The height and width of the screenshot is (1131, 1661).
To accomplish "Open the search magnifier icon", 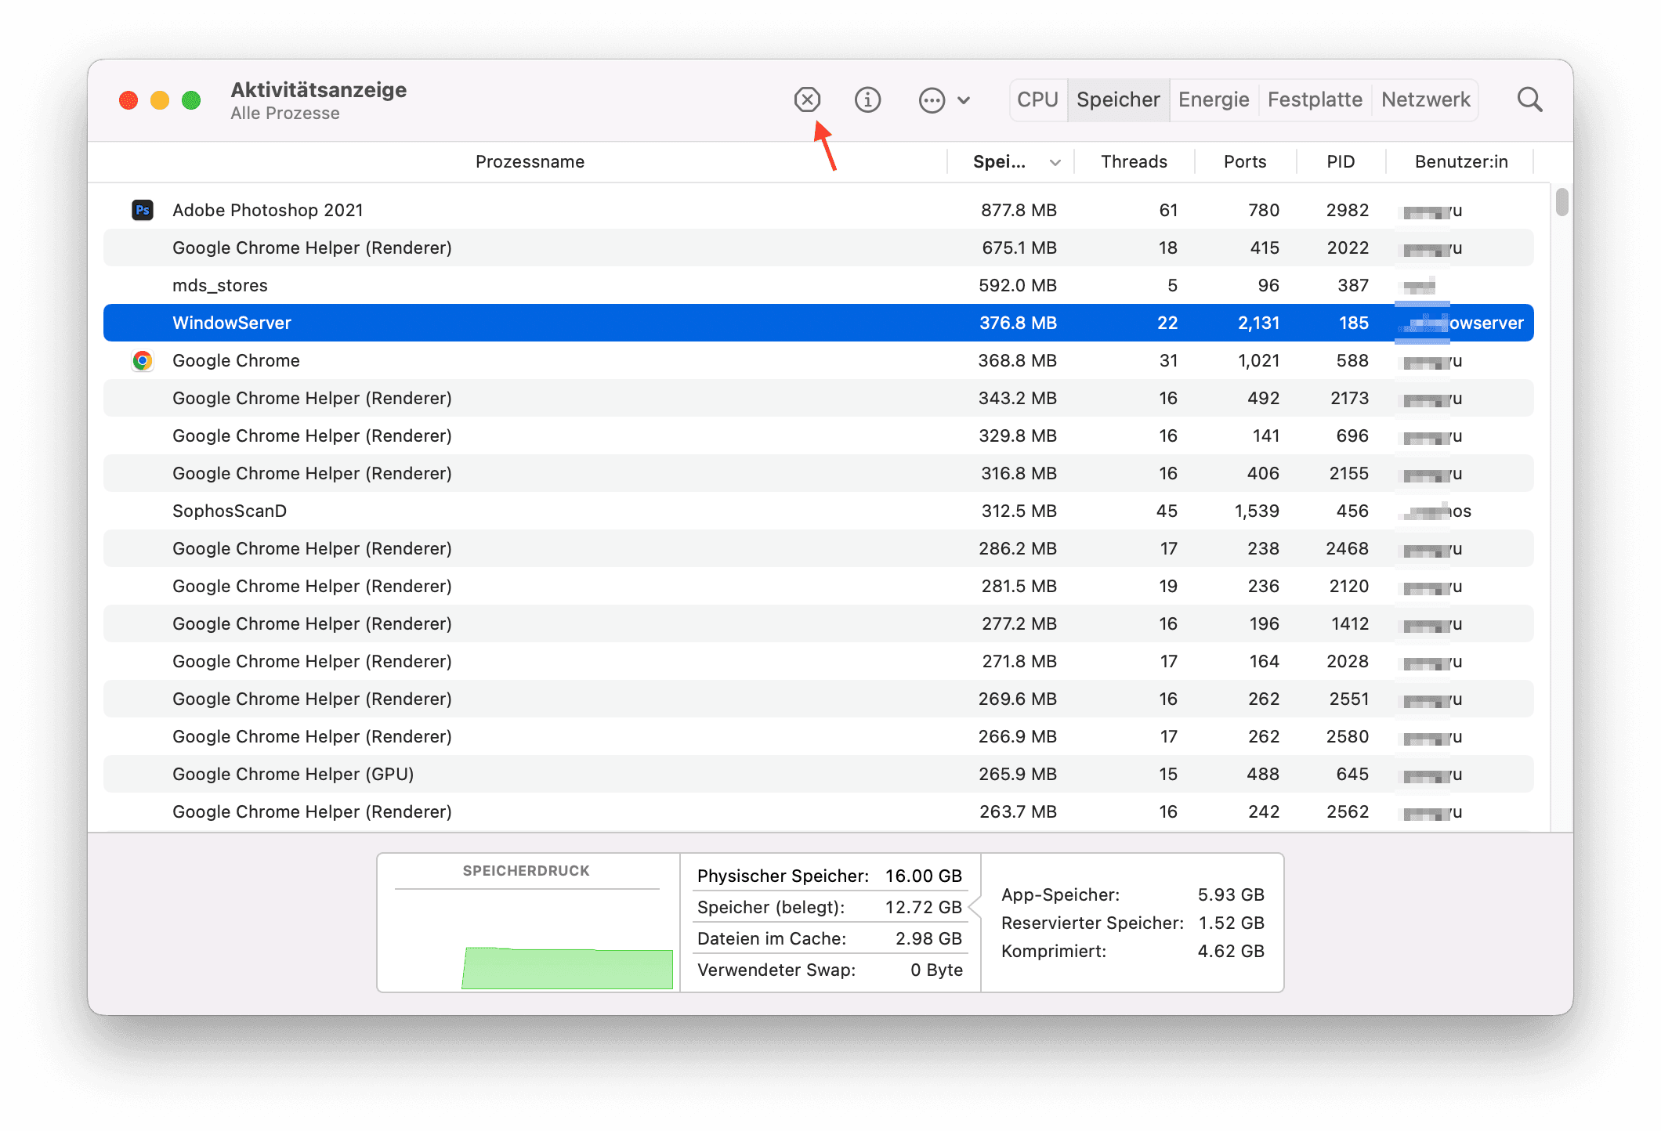I will (1529, 99).
